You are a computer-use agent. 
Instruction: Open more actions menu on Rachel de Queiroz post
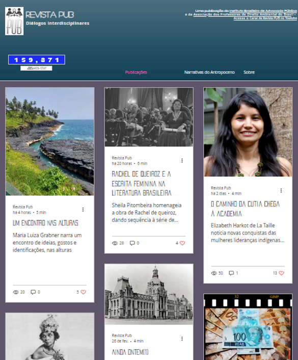[x=182, y=161]
